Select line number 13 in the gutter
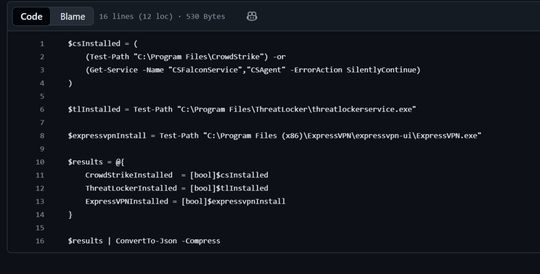 [40, 201]
